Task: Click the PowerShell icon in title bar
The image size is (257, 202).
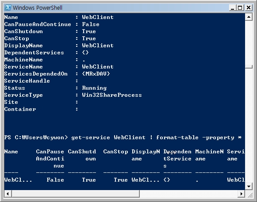Action: point(8,8)
